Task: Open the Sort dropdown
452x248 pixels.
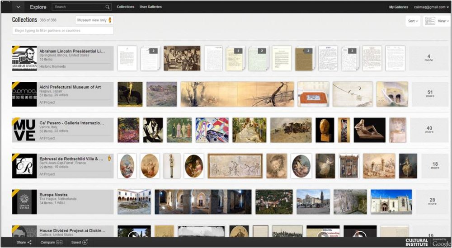Action: (413, 21)
